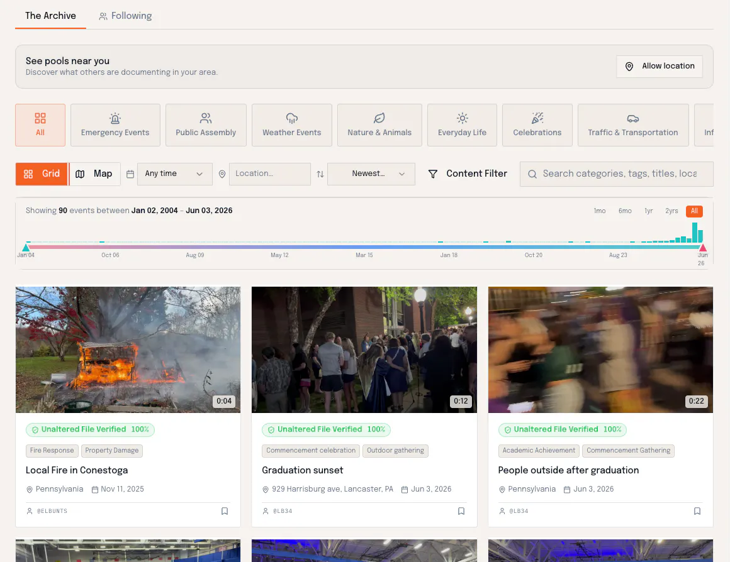This screenshot has width=730, height=562.
Task: Open the Newest sort dropdown
Action: coord(371,174)
